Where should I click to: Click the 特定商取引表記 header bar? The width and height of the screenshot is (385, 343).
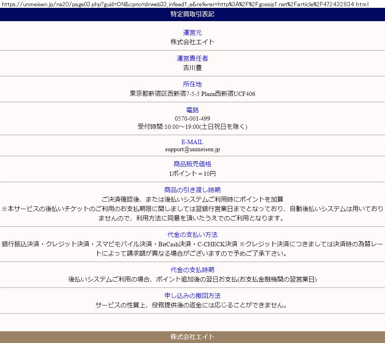click(192, 14)
